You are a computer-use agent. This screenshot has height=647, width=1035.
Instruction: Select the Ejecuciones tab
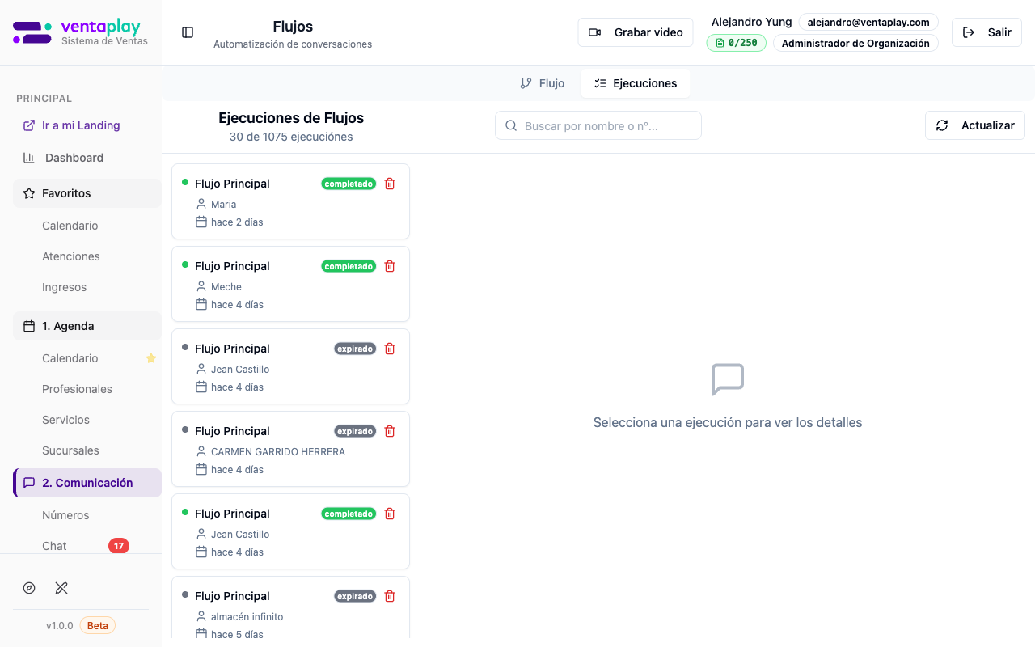pyautogui.click(x=635, y=83)
